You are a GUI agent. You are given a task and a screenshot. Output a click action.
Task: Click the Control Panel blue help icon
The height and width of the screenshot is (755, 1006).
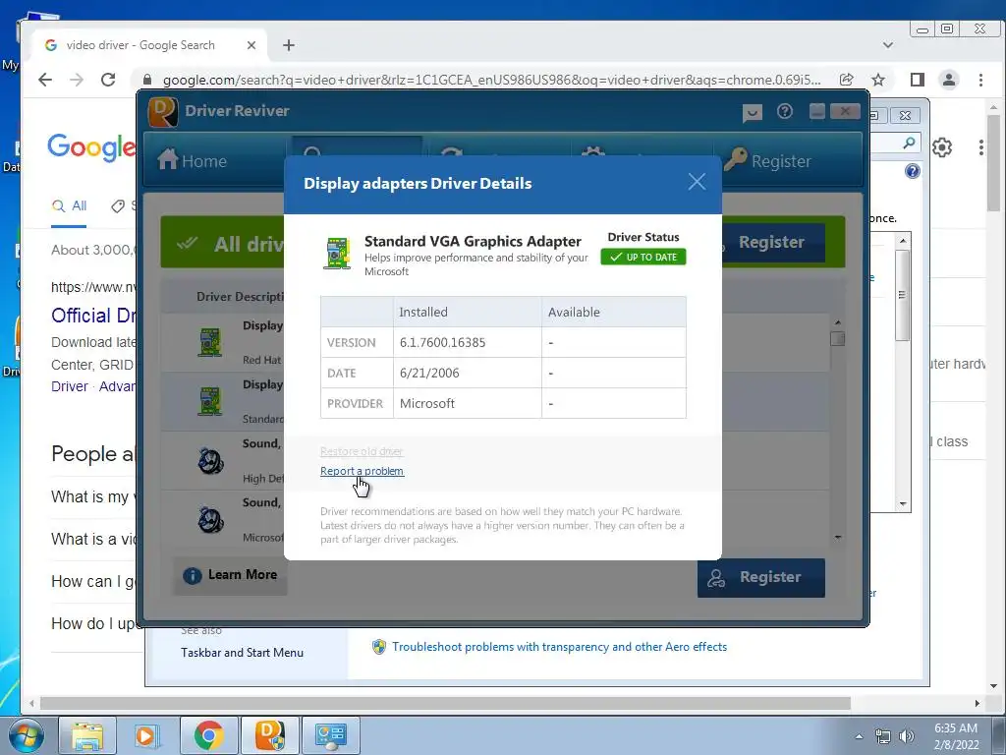[913, 171]
